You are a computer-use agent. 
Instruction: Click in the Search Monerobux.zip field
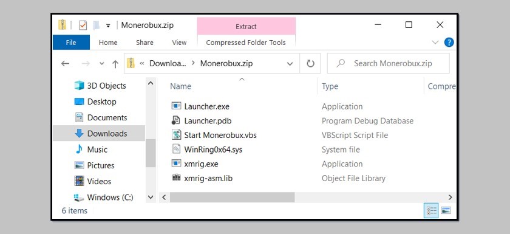[389, 63]
